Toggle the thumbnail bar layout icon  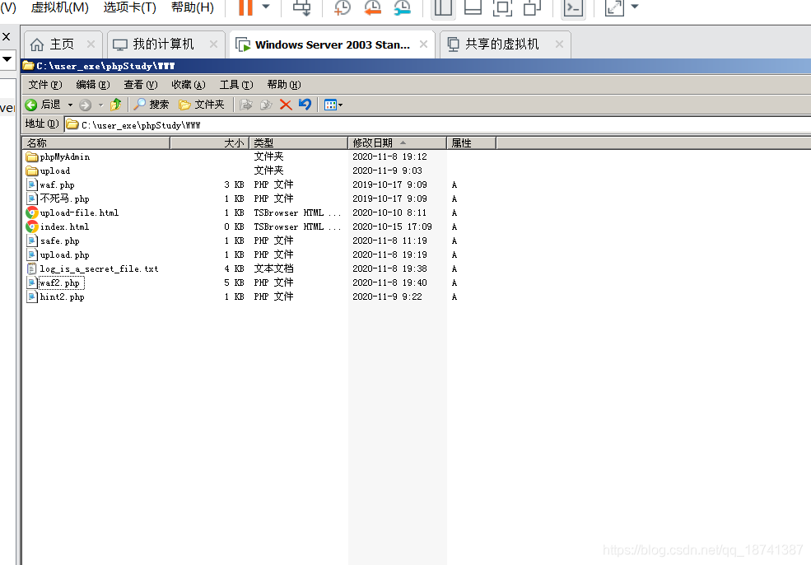coord(473,7)
